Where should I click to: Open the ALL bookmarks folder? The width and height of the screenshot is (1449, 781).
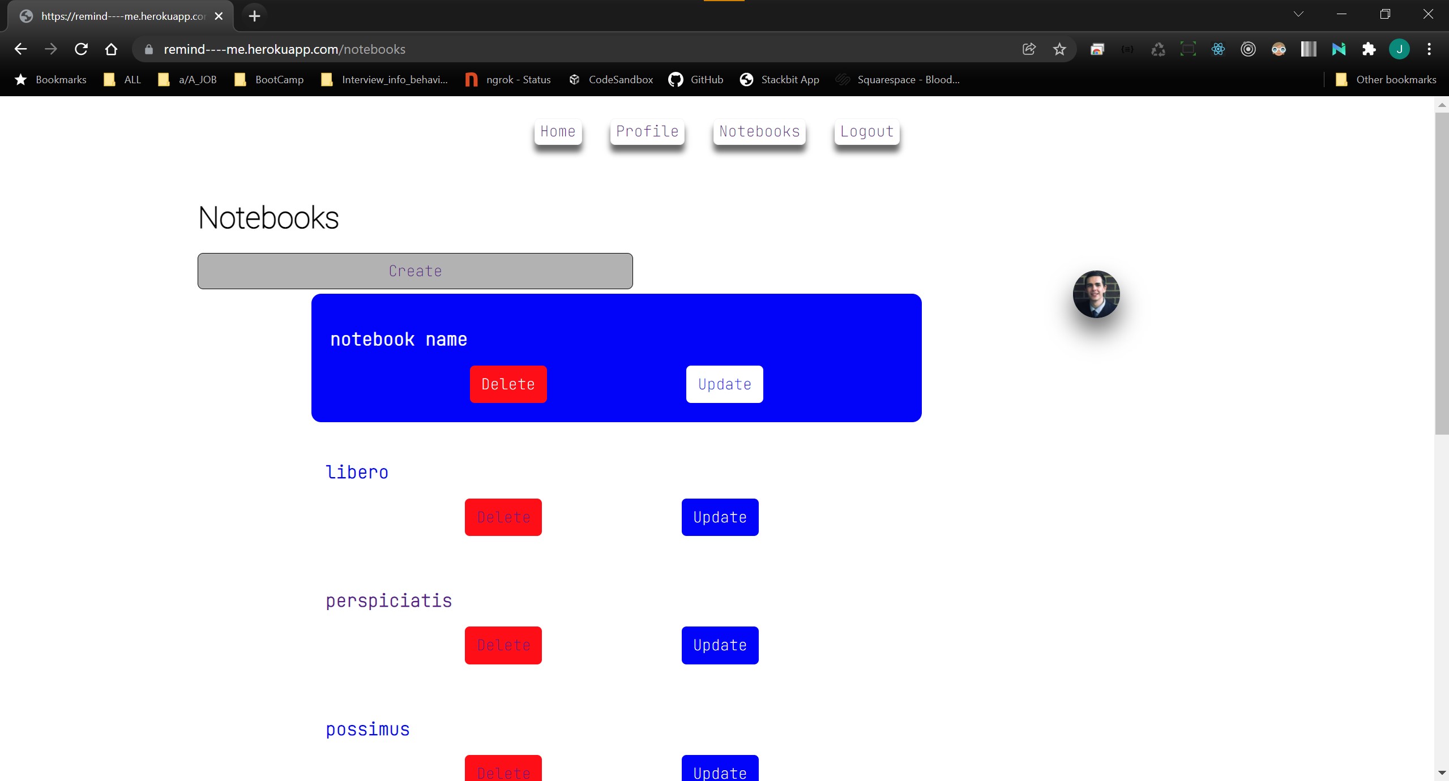(x=122, y=80)
